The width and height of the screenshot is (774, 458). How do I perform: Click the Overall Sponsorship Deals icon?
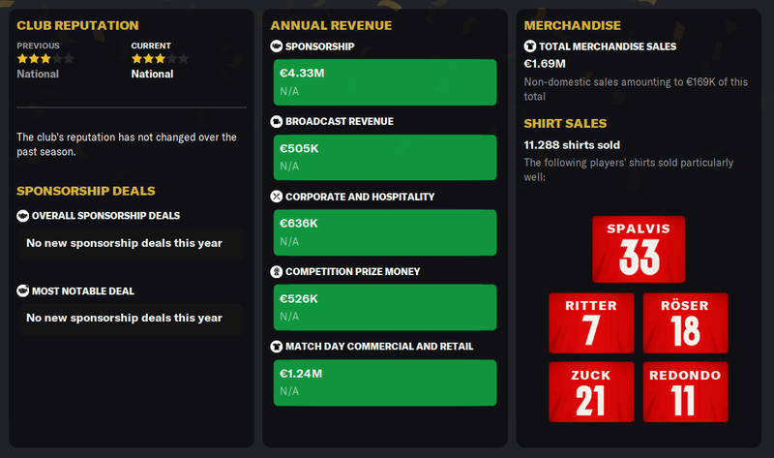23,215
